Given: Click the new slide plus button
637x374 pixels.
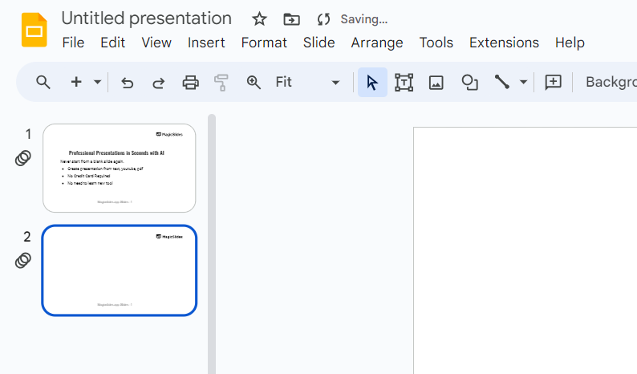Looking at the screenshot, I should (77, 82).
